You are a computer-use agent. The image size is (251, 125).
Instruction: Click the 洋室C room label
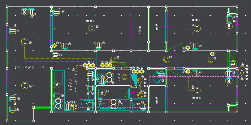197,98
